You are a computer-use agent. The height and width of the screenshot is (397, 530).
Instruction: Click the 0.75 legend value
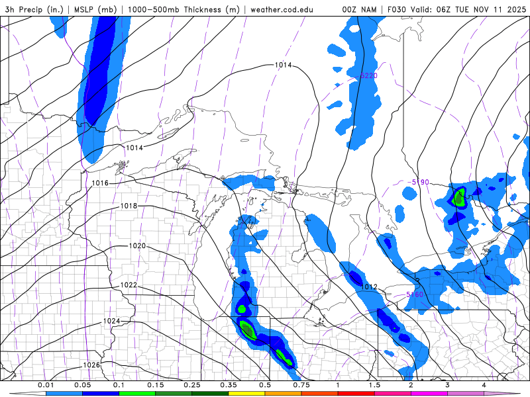point(301,385)
